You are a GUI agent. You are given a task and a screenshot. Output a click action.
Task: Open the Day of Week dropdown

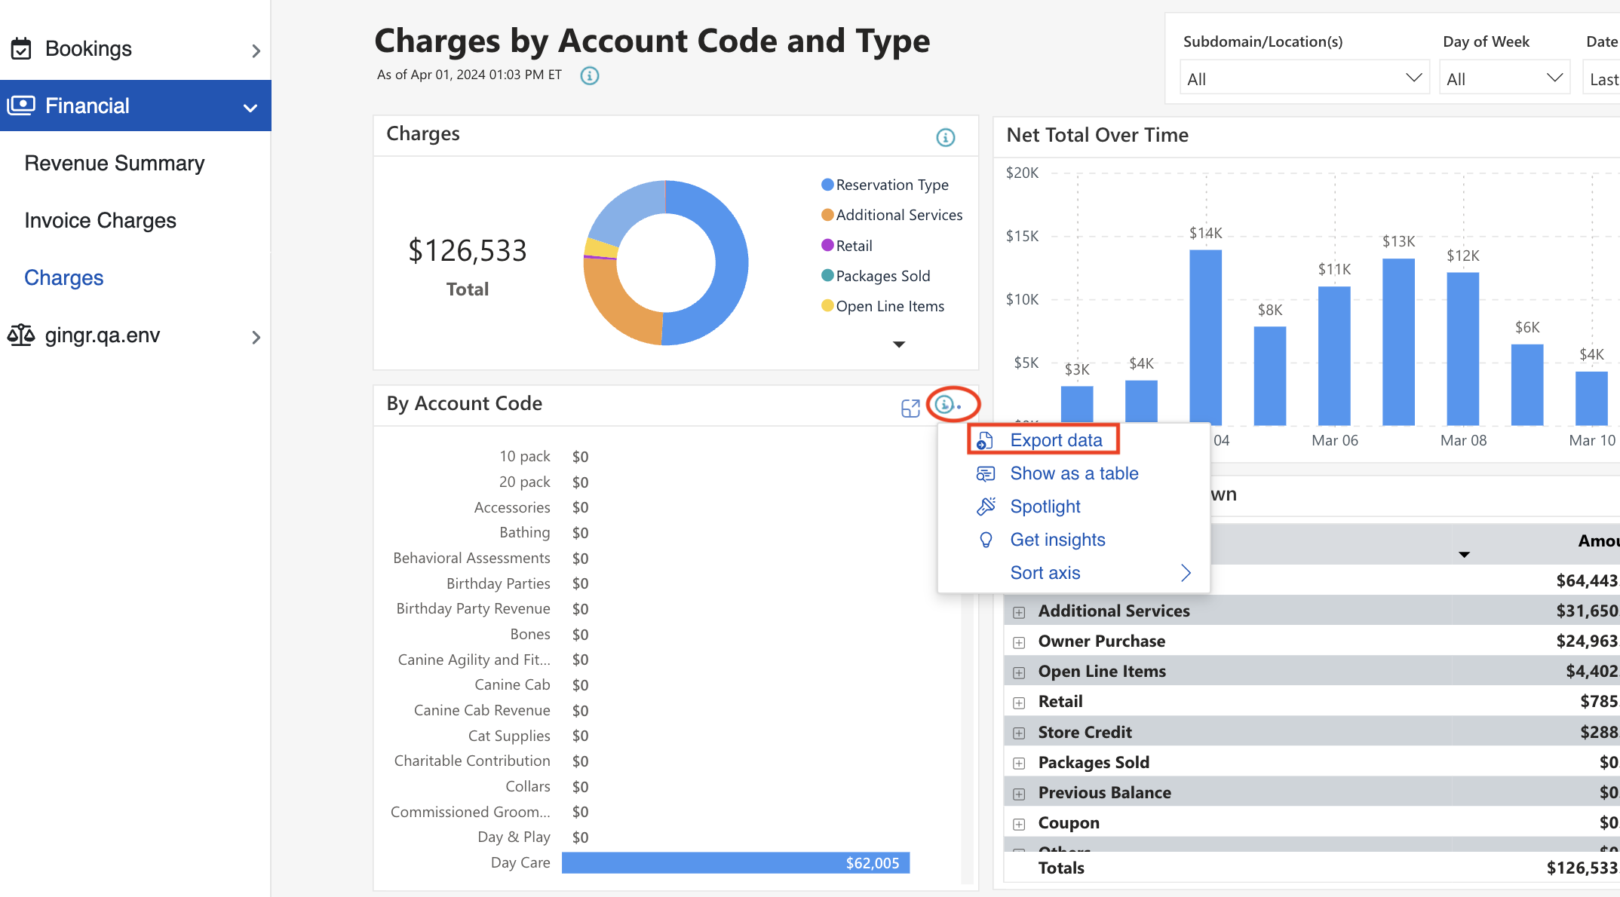[1504, 78]
